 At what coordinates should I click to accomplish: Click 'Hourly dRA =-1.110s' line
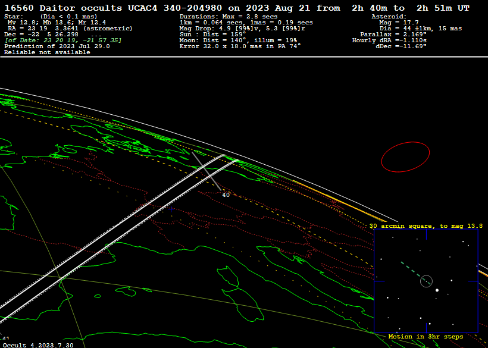[x=389, y=40]
